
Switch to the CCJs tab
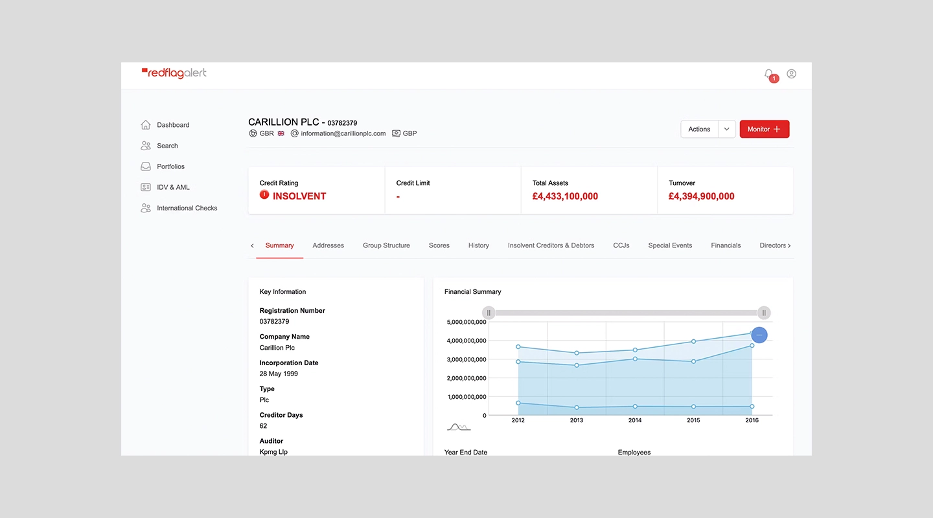(621, 245)
